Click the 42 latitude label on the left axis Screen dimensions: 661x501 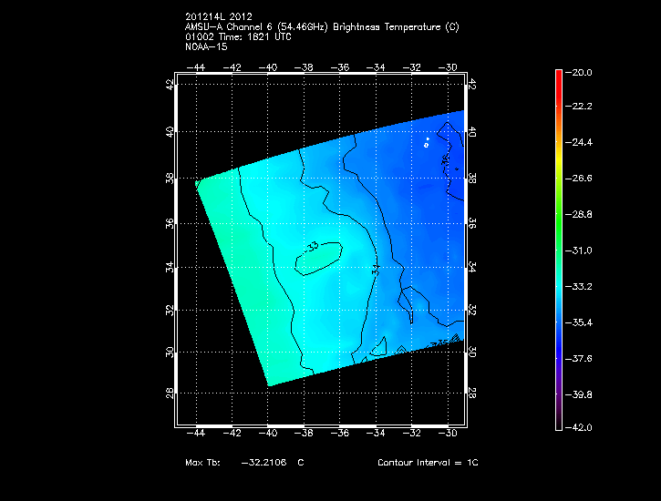170,86
